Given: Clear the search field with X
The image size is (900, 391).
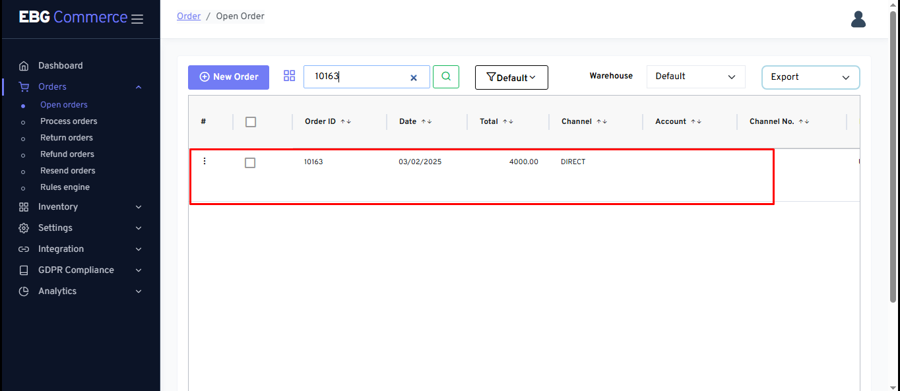Looking at the screenshot, I should [414, 78].
